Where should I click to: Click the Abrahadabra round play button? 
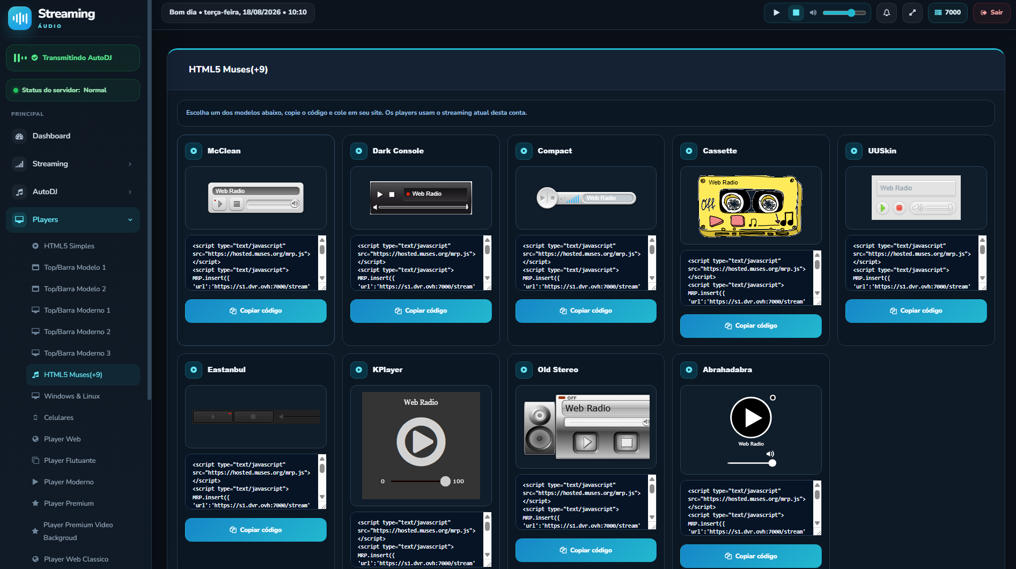(x=751, y=418)
